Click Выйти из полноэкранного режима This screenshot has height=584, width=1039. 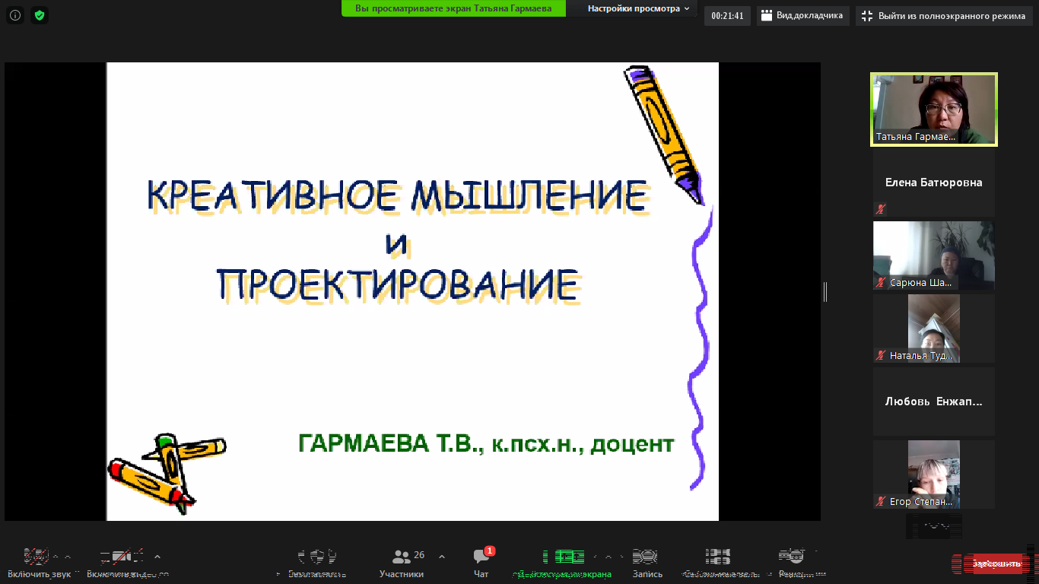[x=944, y=16]
